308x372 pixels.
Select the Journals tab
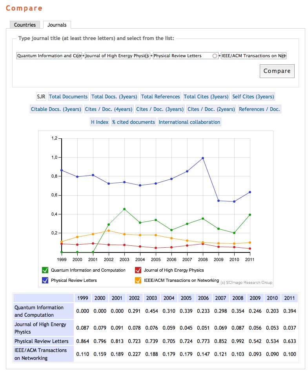(57, 25)
